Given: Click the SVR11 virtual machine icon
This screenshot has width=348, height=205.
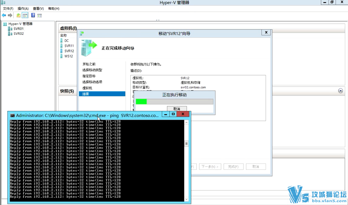Looking at the screenshot, I should [x=61, y=46].
